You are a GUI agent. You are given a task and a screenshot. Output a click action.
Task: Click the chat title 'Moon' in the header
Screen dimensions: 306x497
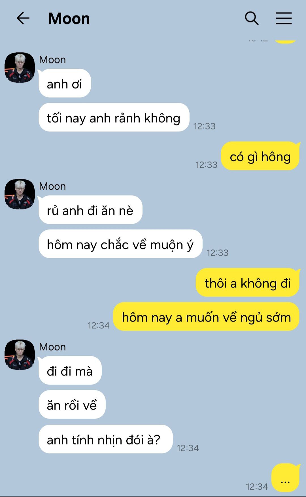[69, 19]
